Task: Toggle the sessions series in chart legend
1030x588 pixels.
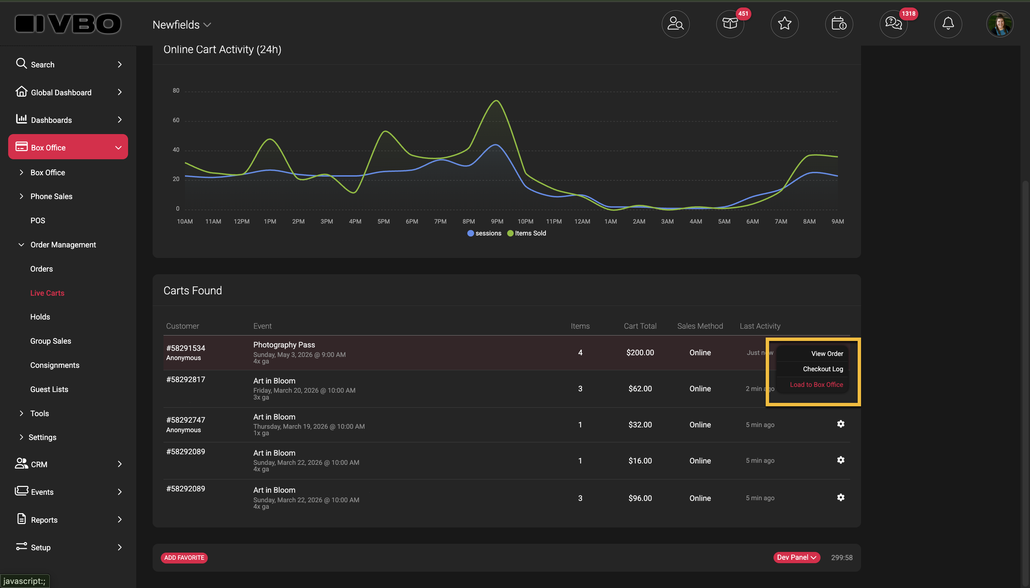Action: coord(484,233)
